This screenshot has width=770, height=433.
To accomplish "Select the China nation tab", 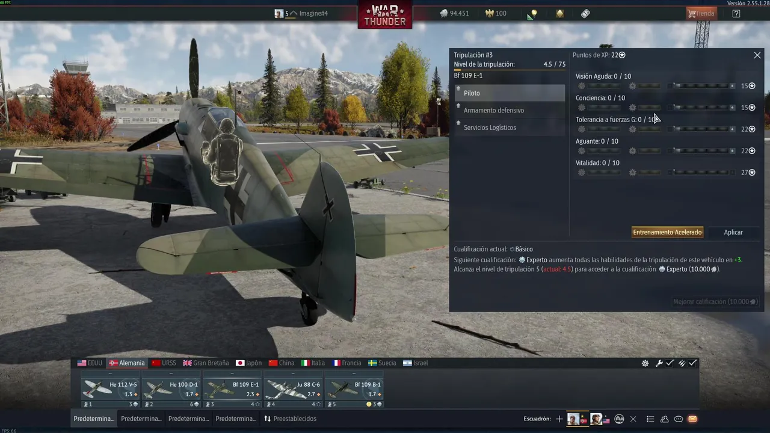I will point(282,363).
